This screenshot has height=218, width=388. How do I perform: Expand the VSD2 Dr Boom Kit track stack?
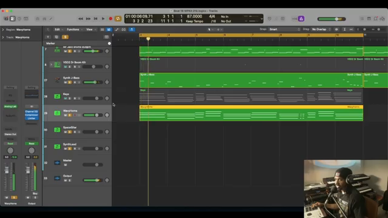coord(51,65)
